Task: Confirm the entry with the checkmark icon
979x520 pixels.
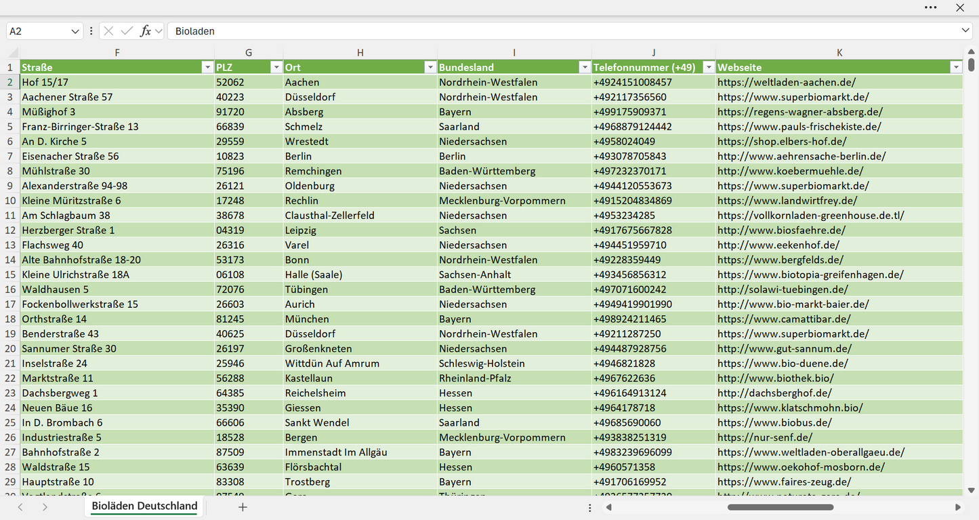Action: (x=127, y=31)
